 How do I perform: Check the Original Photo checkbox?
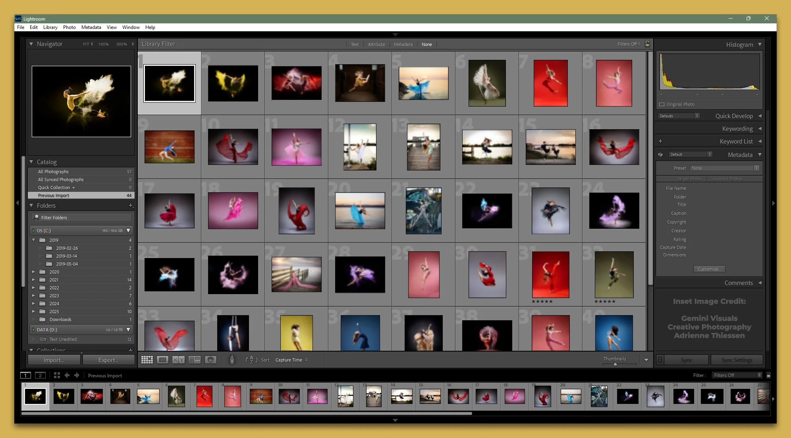(x=662, y=104)
